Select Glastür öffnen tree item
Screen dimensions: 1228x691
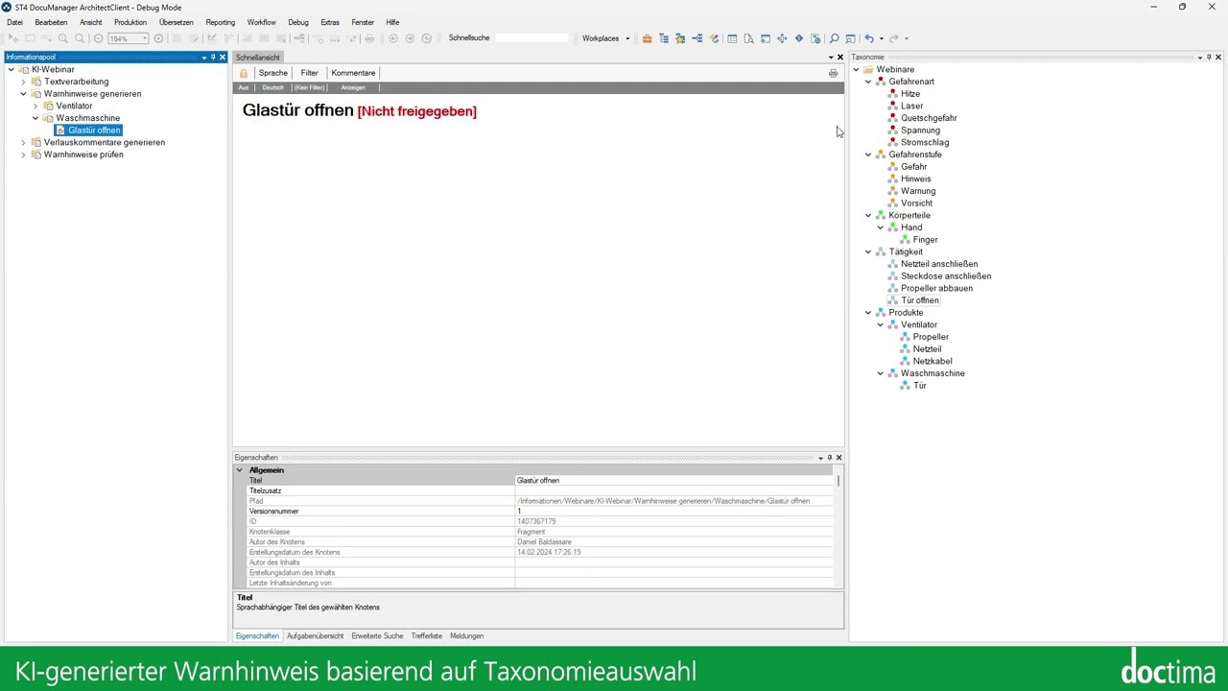[94, 131]
